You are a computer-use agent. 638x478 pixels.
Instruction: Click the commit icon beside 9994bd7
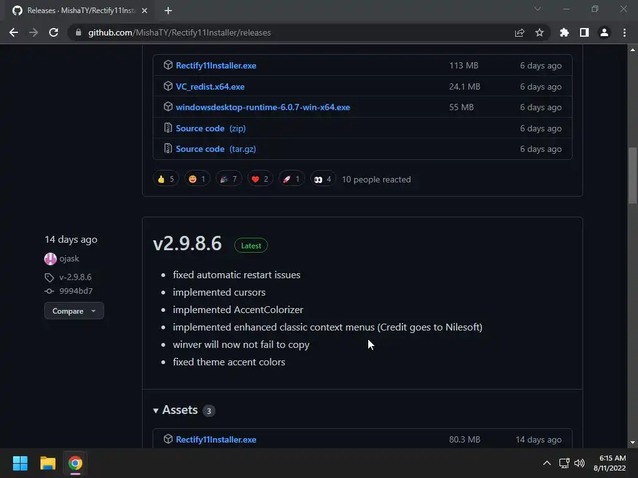pyautogui.click(x=49, y=291)
